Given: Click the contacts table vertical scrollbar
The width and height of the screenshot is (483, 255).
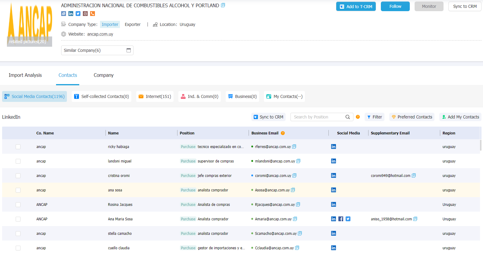Looking at the screenshot, I should pyautogui.click(x=481, y=145).
